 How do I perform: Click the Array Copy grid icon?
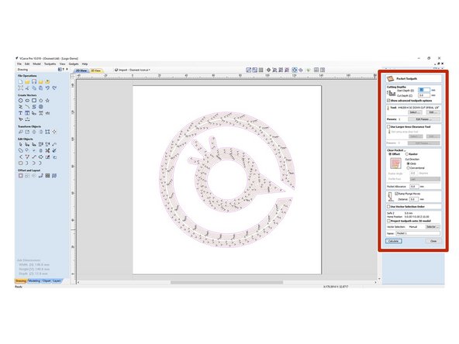(x=47, y=176)
